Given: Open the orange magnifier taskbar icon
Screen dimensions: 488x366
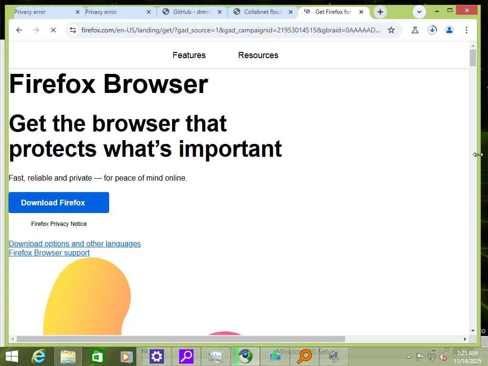Looking at the screenshot, I should [304, 356].
